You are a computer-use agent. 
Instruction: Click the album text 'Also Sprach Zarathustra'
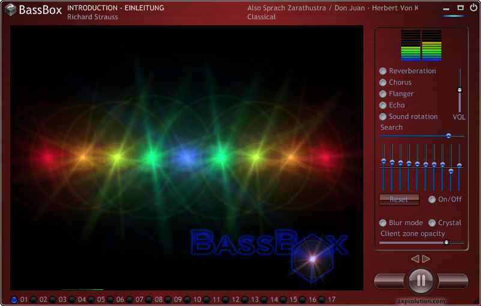[286, 8]
